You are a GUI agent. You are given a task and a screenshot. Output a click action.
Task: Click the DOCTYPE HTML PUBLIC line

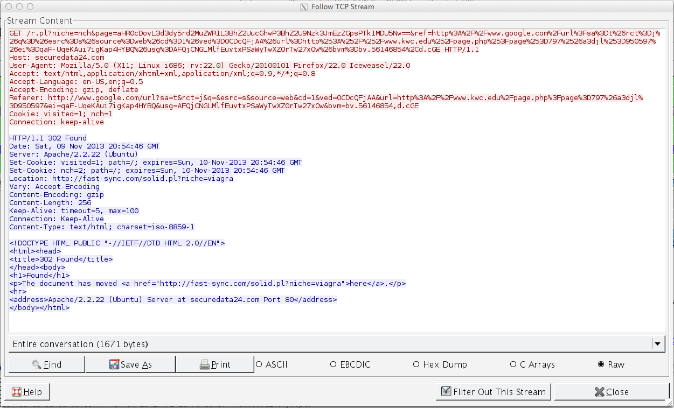117,243
